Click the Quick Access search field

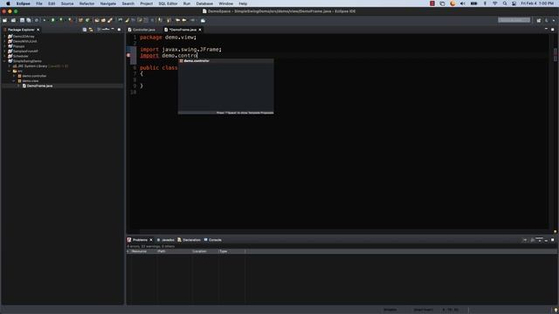(x=514, y=20)
